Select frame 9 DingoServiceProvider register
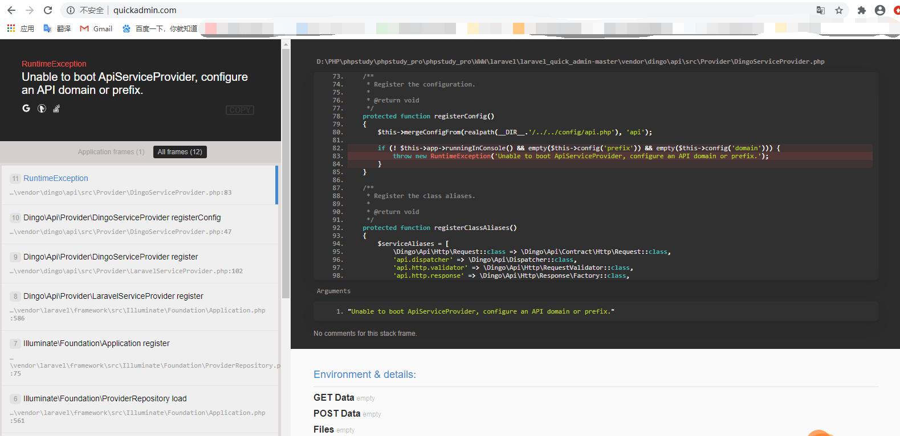The height and width of the screenshot is (436, 900). [139, 264]
